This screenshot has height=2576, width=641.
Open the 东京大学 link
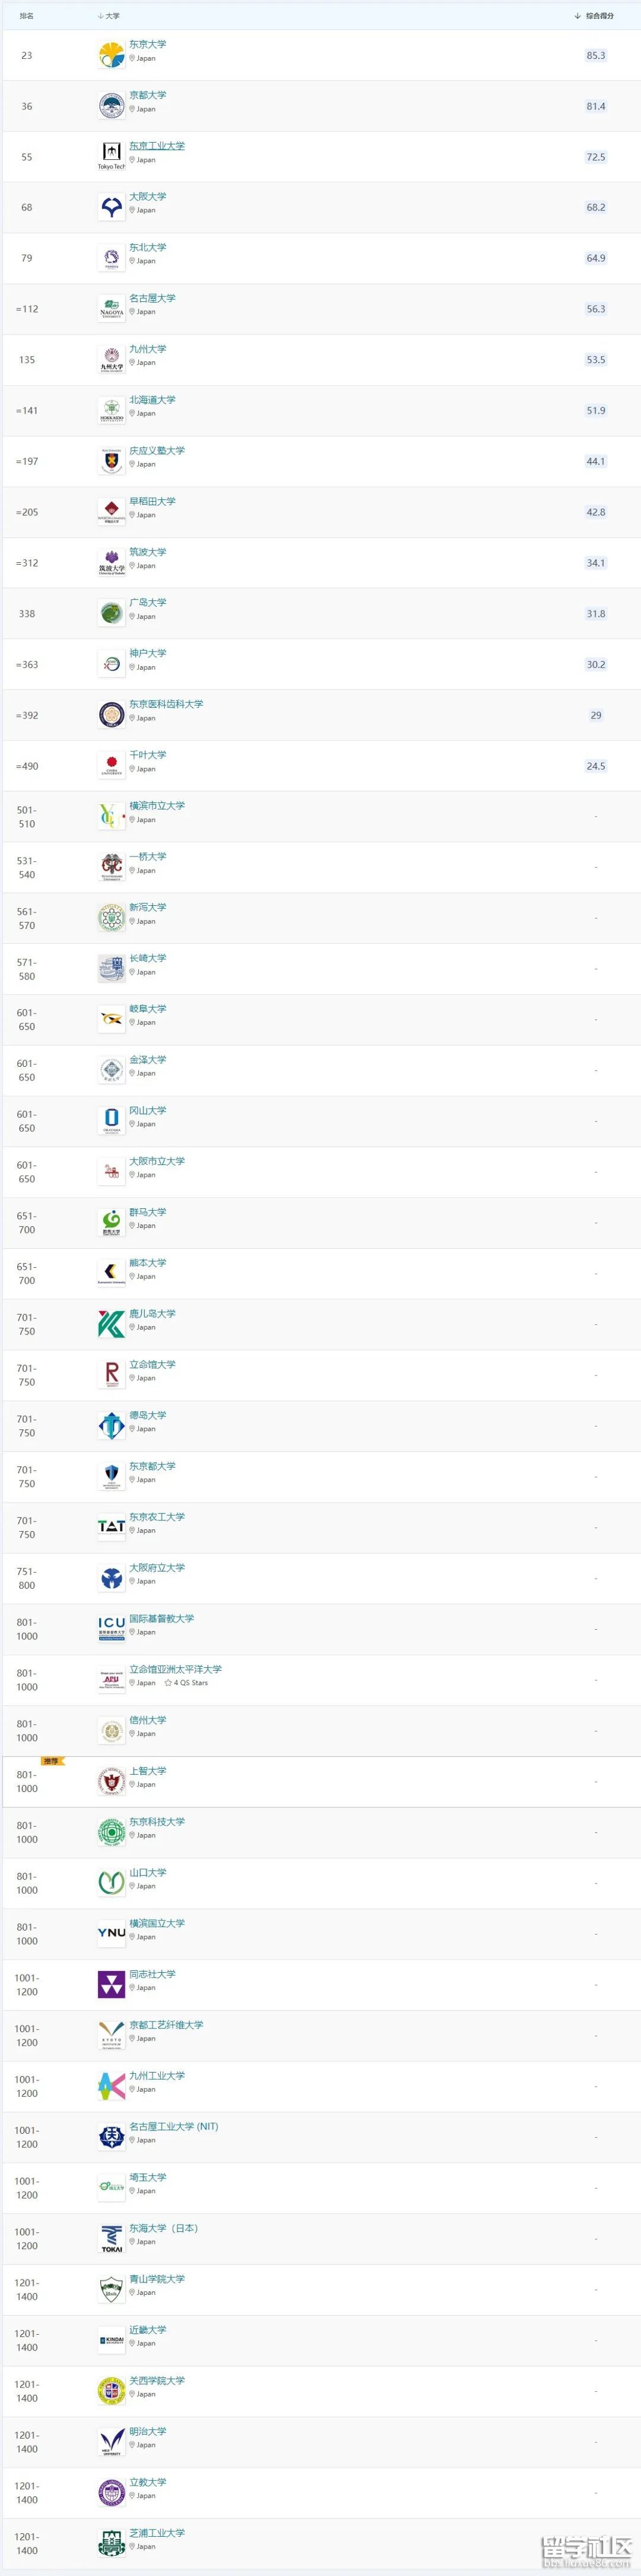pyautogui.click(x=148, y=45)
